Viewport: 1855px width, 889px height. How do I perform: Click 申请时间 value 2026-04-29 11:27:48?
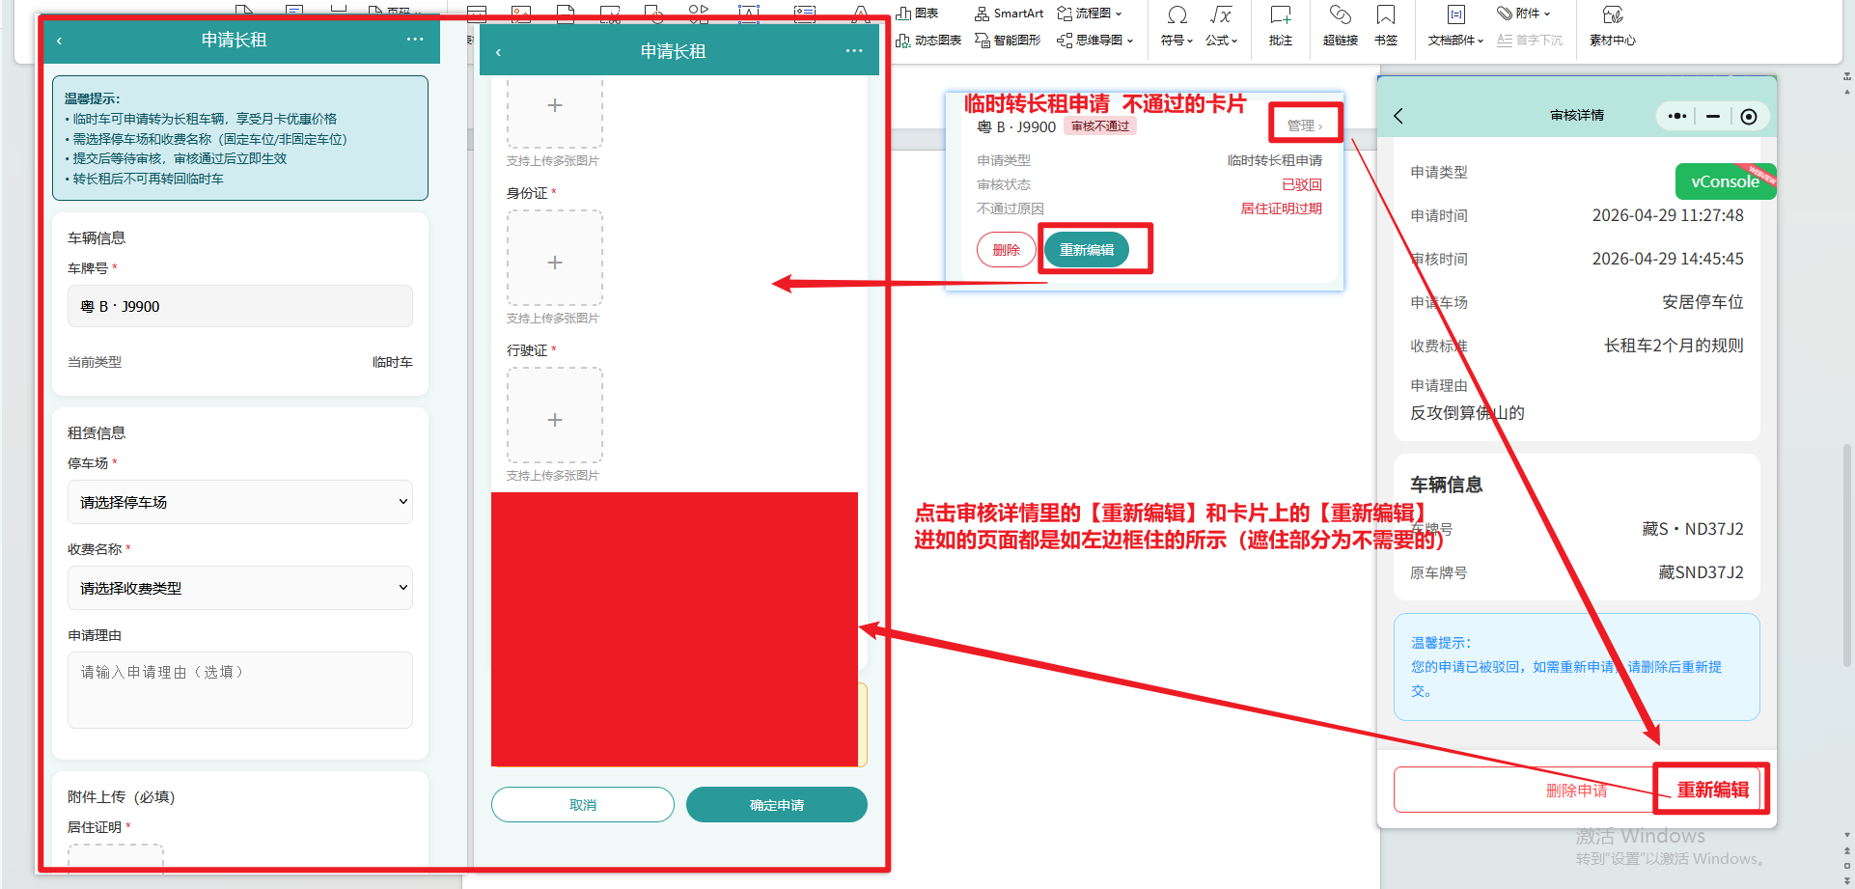coord(1668,215)
